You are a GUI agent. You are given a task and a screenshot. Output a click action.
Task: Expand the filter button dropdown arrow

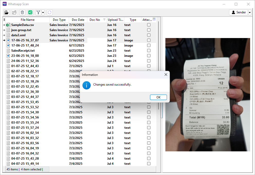(x=43, y=12)
